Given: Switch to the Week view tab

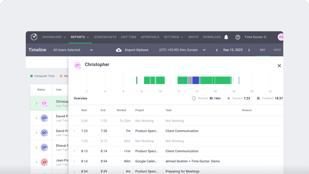Looking at the screenshot, I should (x=277, y=50).
